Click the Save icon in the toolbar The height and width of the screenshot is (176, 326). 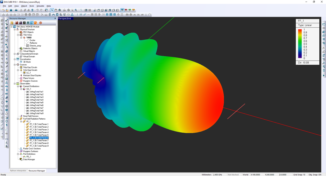pyautogui.click(x=11, y=10)
